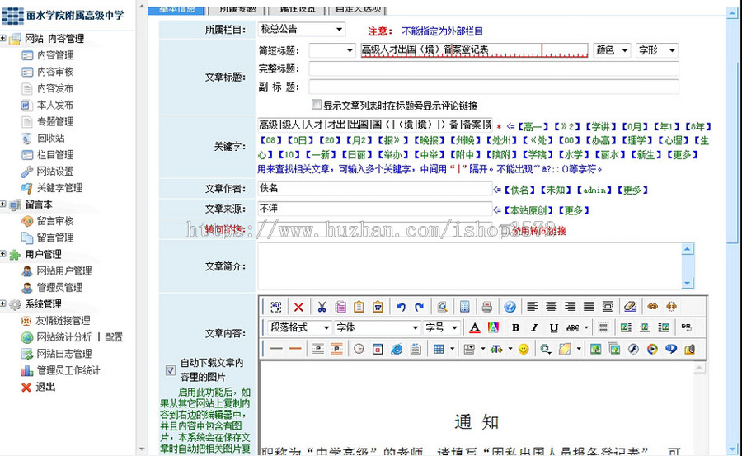Click the paste clipboard icon
The width and height of the screenshot is (742, 456).
[359, 307]
